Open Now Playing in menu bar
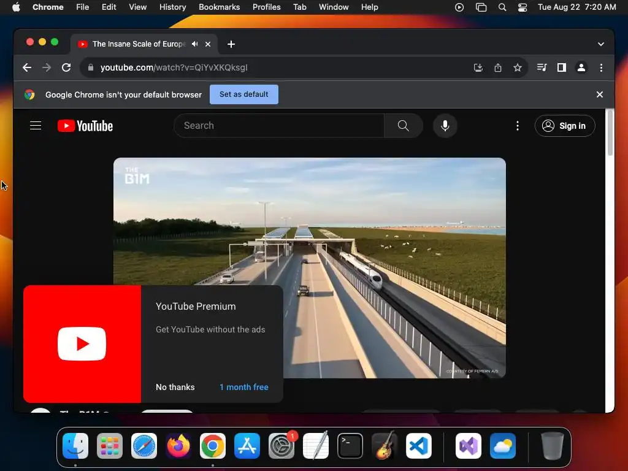Viewport: 628px width, 471px height. (x=459, y=7)
